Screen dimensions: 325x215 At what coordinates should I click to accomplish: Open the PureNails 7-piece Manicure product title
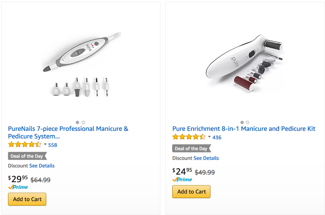coord(68,132)
